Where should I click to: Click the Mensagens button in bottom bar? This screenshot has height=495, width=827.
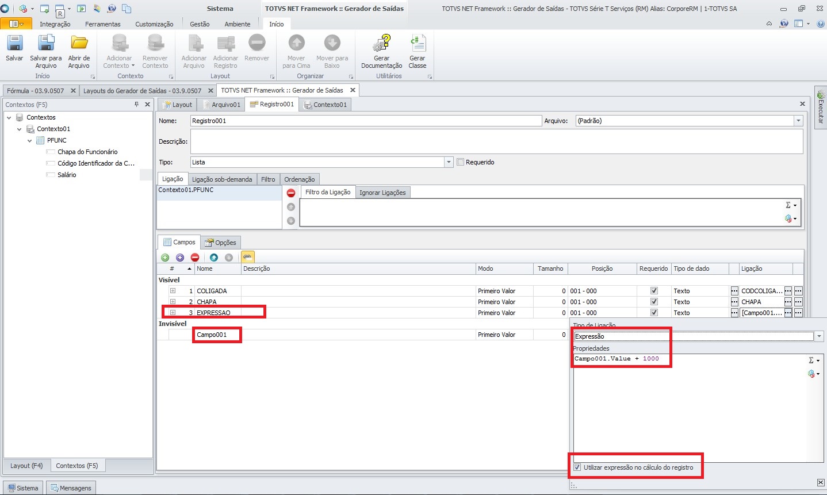pos(70,488)
